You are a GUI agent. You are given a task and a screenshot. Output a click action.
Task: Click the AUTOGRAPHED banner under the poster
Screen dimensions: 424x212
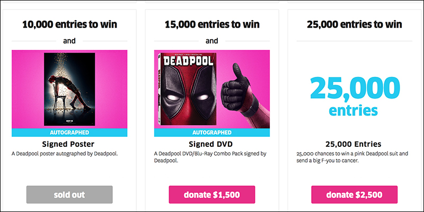tap(69, 132)
